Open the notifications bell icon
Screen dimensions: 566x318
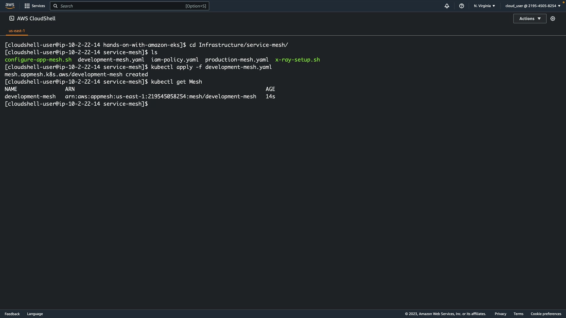(x=447, y=6)
